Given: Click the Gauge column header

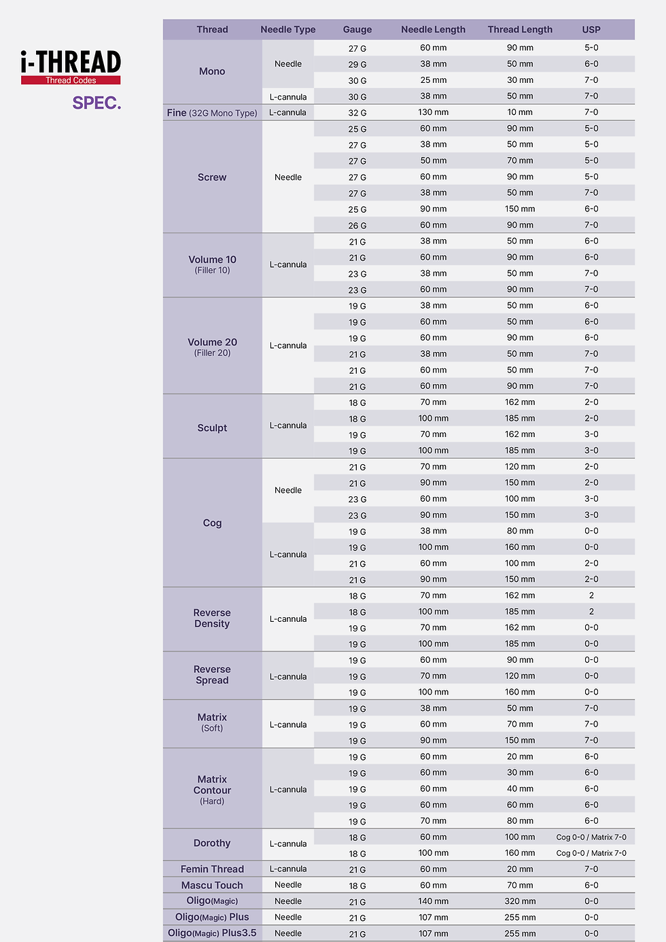Looking at the screenshot, I should pos(357,29).
